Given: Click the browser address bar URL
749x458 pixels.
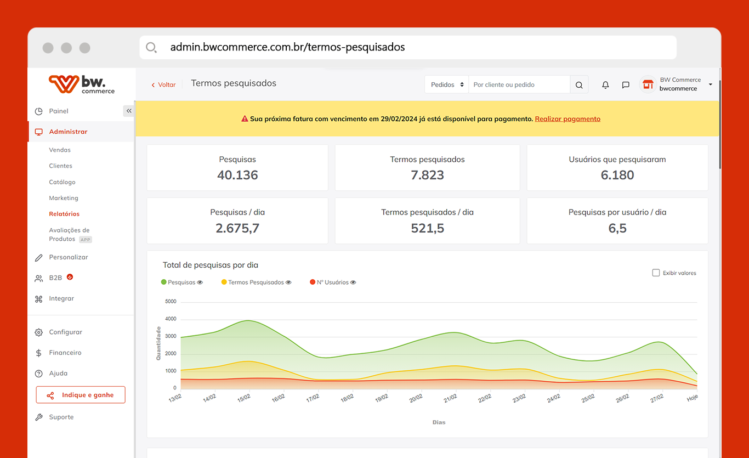Looking at the screenshot, I should 287,47.
